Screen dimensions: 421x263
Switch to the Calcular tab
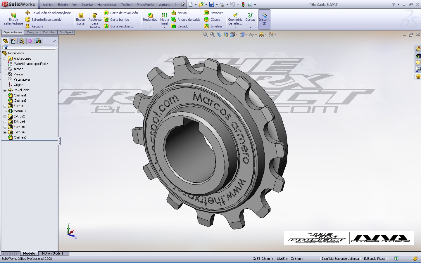[49, 32]
